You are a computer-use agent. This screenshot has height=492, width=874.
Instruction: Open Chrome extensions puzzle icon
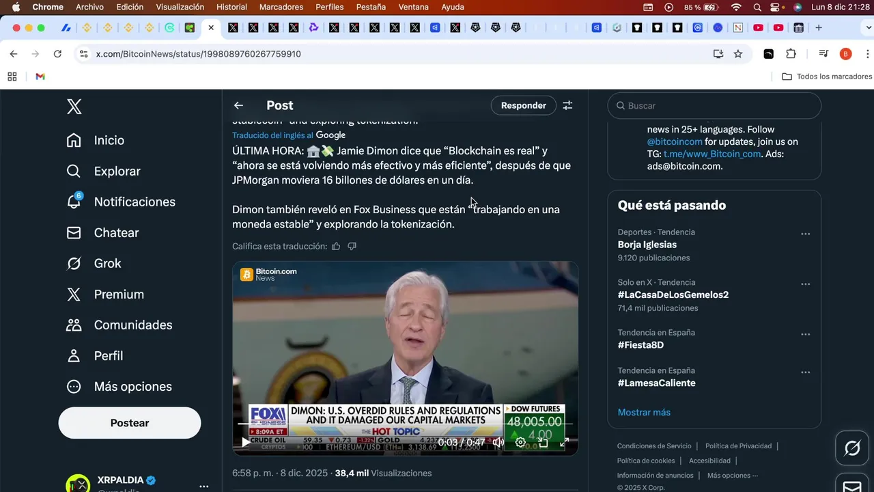click(791, 54)
